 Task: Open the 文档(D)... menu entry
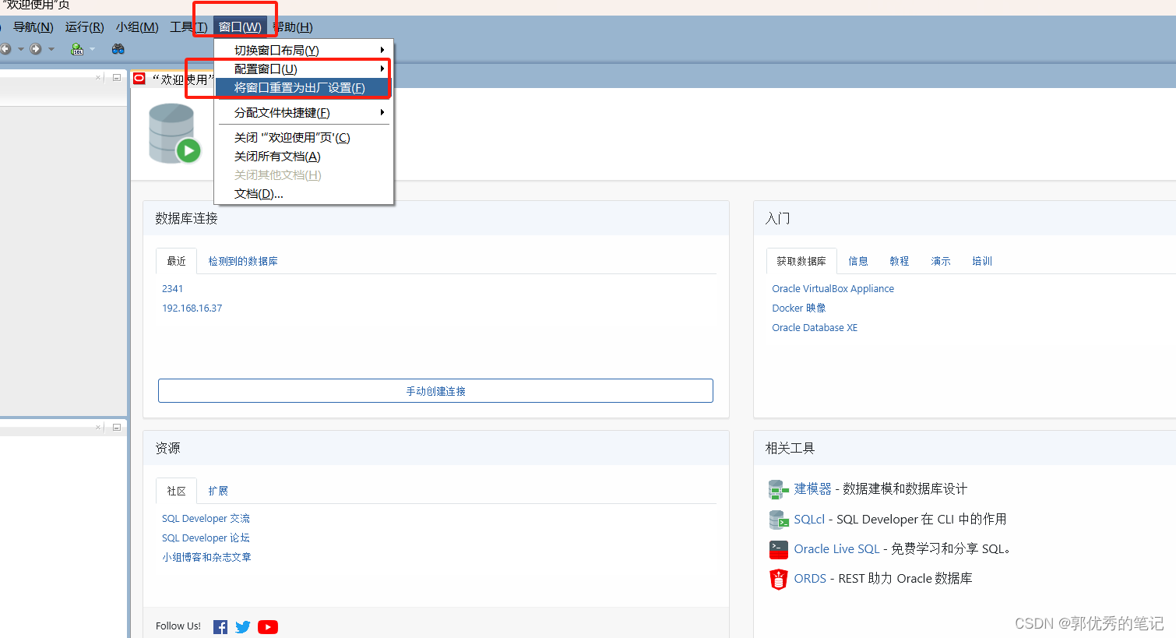(x=304, y=194)
